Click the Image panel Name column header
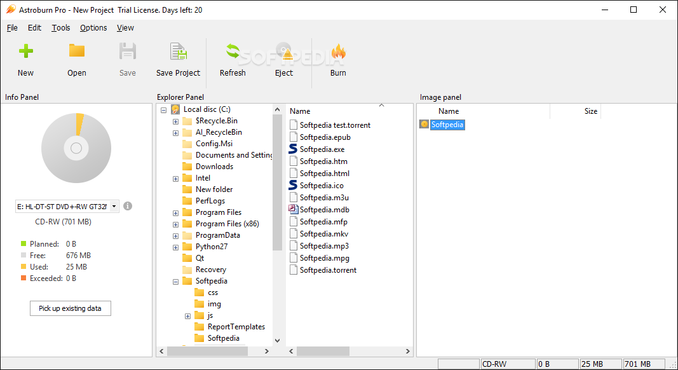Viewport: 678px width, 370px height. click(x=449, y=111)
